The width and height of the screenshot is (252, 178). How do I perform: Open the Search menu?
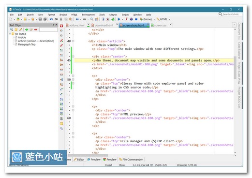point(30,15)
